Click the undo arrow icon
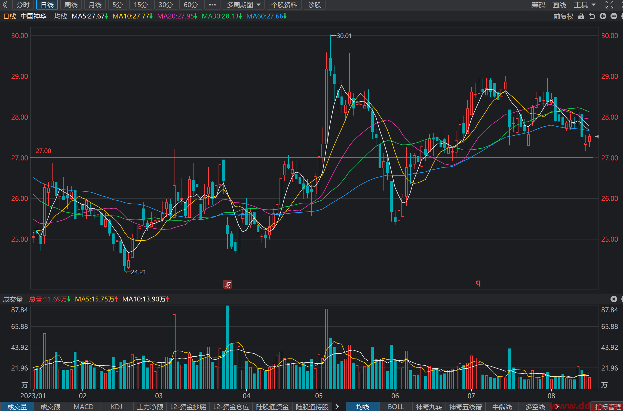 pos(592,16)
